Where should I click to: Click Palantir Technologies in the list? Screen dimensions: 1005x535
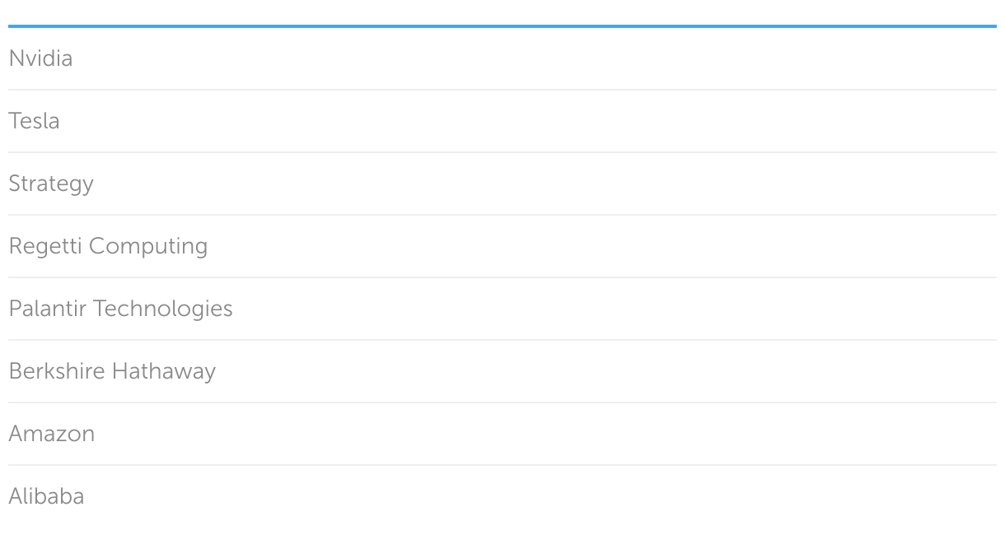point(120,309)
